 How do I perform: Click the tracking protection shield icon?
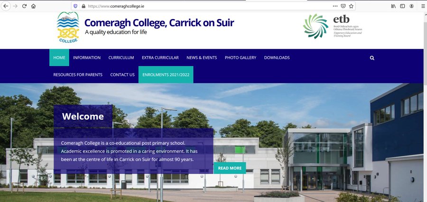click(x=75, y=6)
